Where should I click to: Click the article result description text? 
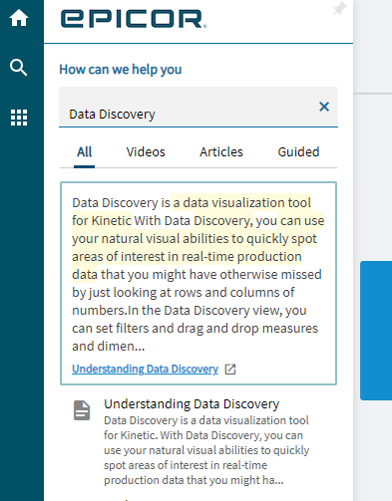pyautogui.click(x=206, y=450)
